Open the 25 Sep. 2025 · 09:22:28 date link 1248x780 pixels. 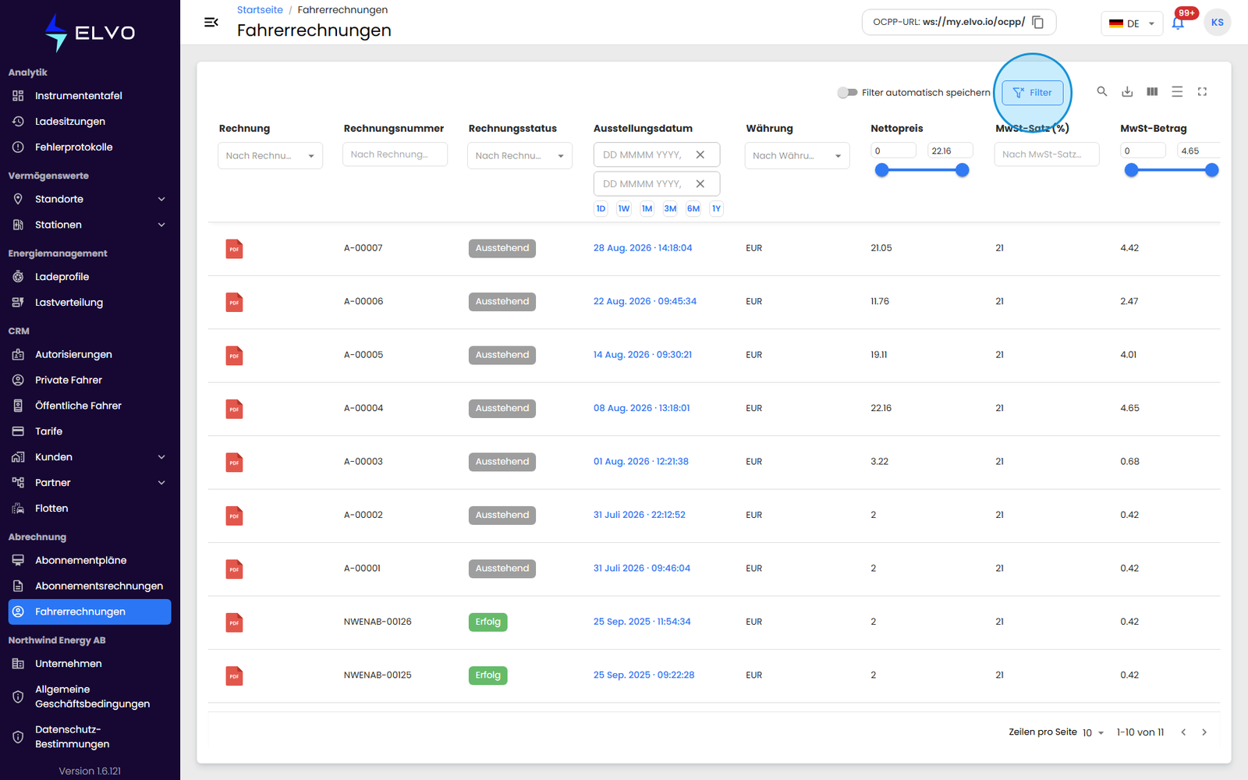pyautogui.click(x=643, y=675)
